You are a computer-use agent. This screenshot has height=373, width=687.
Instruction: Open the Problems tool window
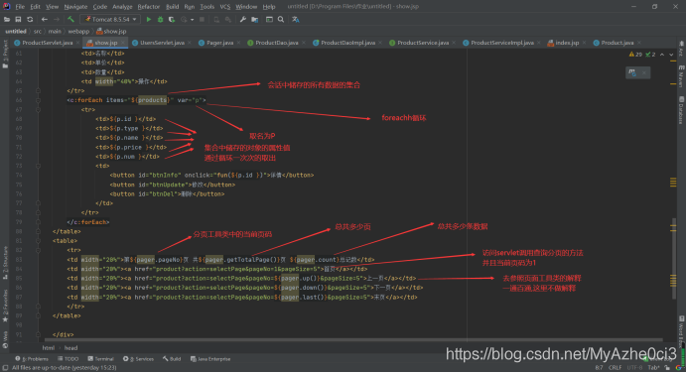point(32,359)
